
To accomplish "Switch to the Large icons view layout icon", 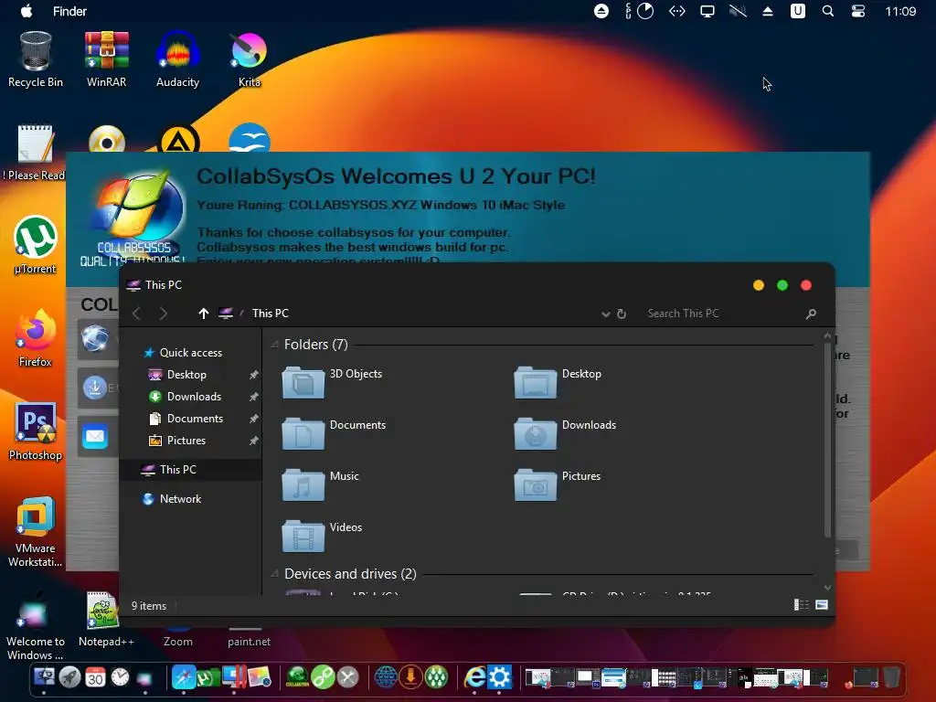I will pyautogui.click(x=822, y=605).
